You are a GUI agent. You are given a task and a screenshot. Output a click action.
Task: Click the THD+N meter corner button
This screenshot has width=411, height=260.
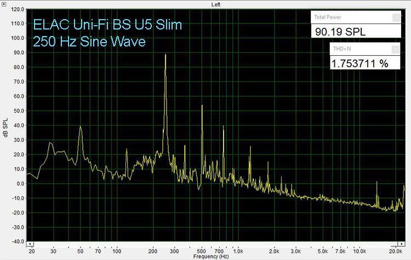pos(396,50)
